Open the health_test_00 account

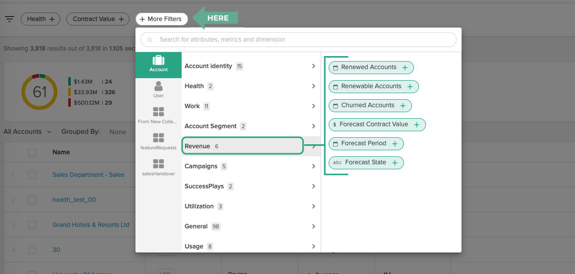(x=74, y=200)
